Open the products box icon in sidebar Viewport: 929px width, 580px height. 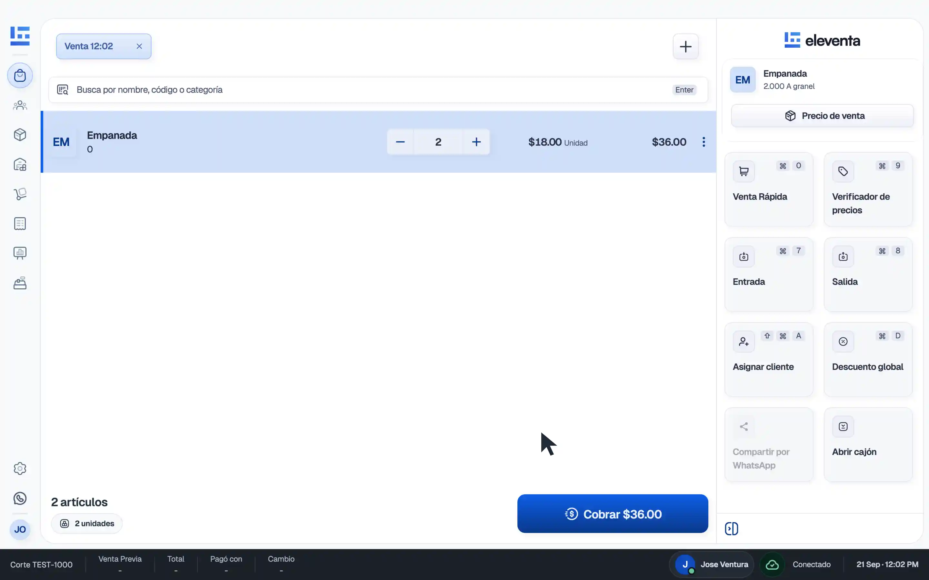click(20, 135)
